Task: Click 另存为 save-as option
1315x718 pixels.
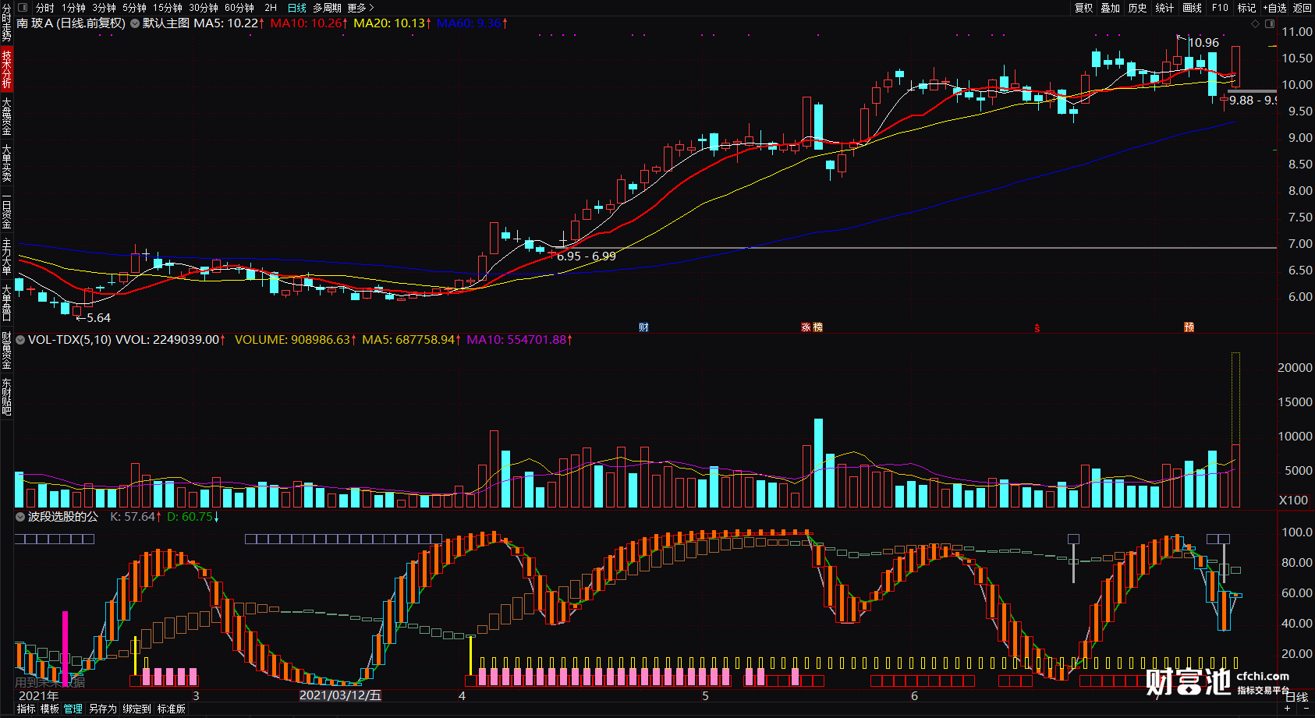Action: tap(102, 709)
